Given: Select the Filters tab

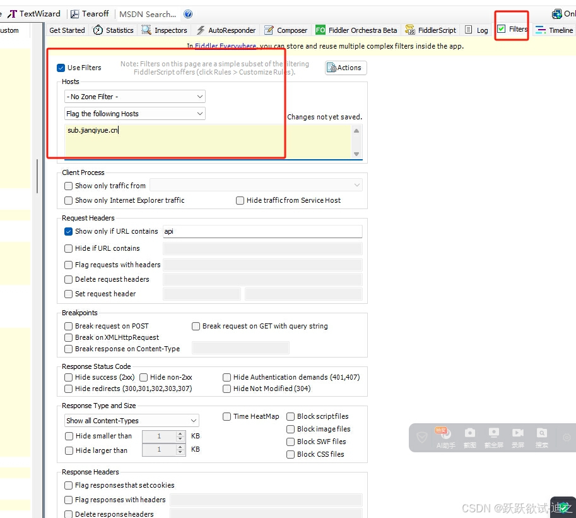Looking at the screenshot, I should pyautogui.click(x=512, y=29).
